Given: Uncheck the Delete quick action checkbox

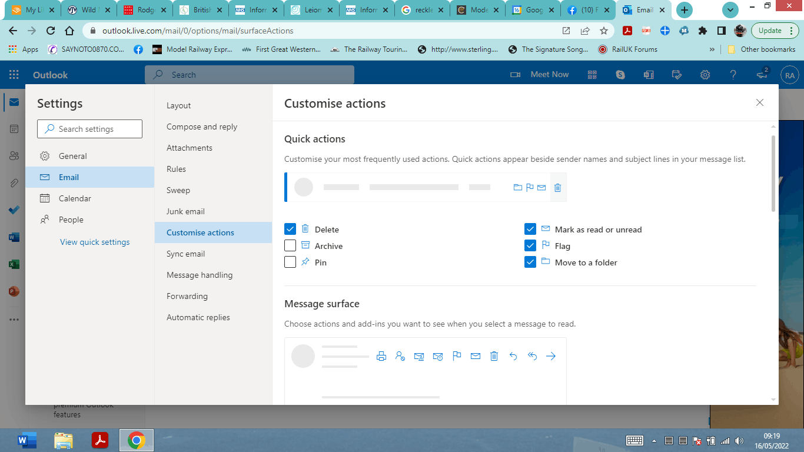Looking at the screenshot, I should pyautogui.click(x=290, y=229).
